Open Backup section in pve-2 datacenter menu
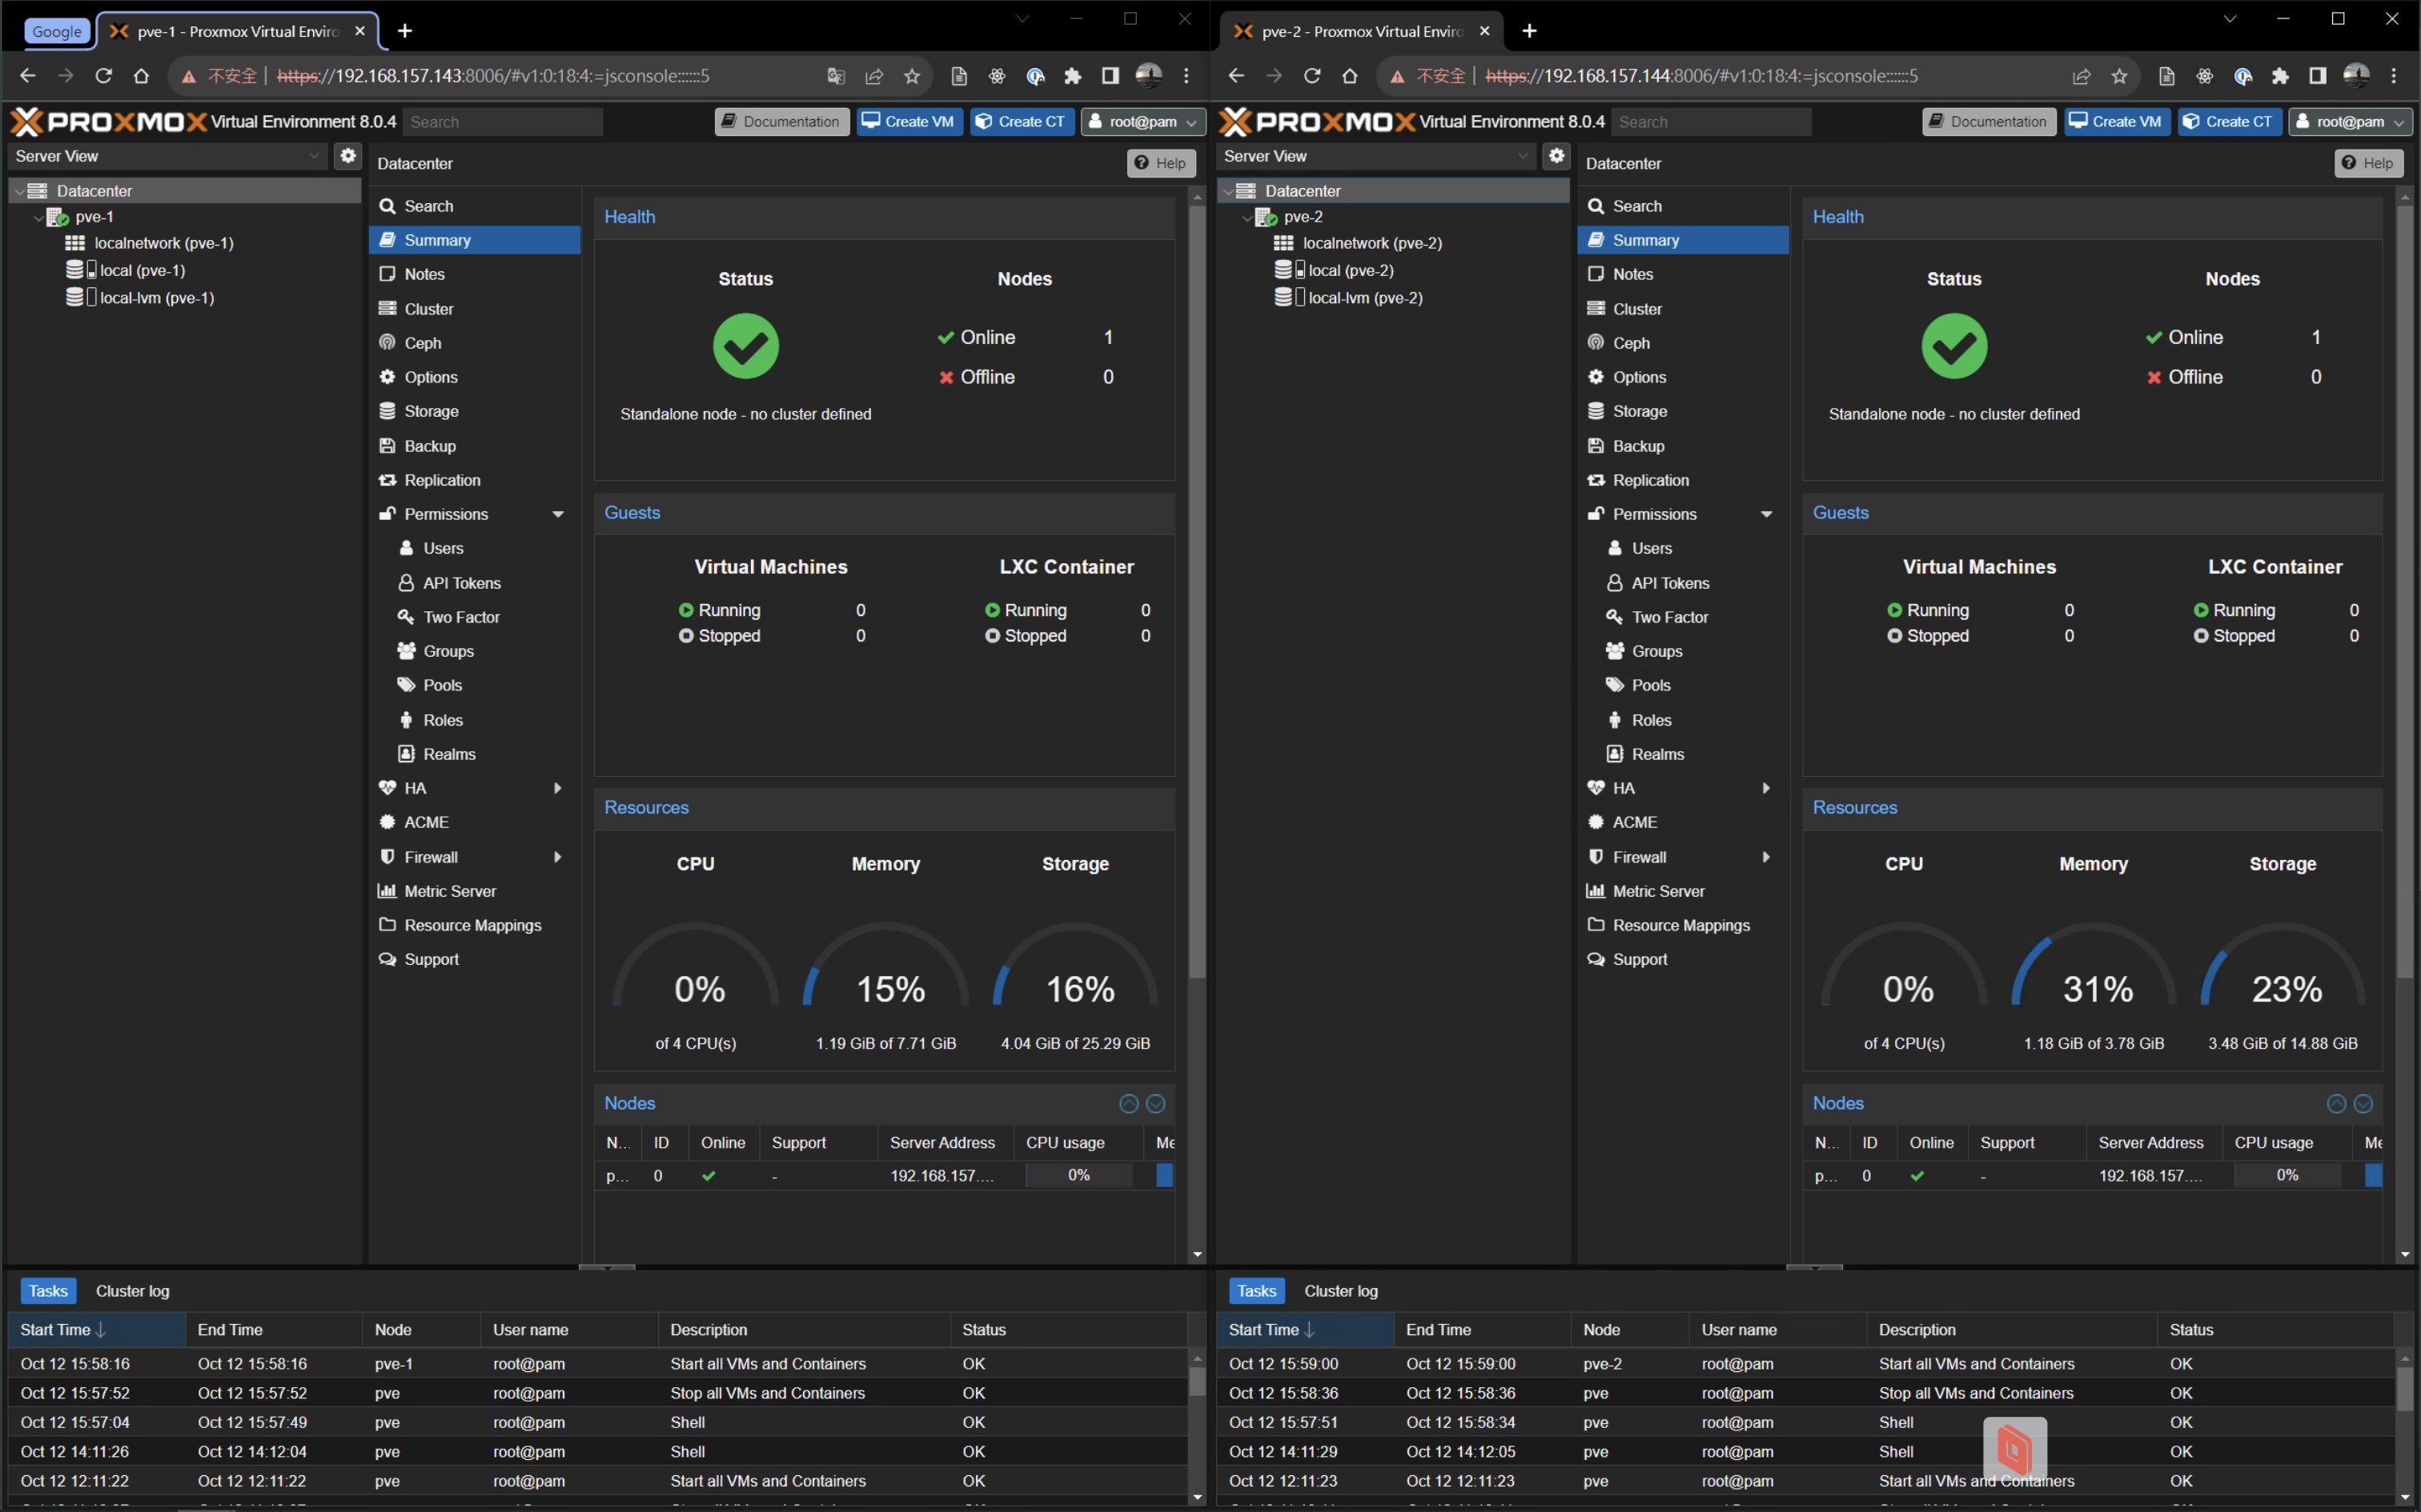 pos(1638,446)
